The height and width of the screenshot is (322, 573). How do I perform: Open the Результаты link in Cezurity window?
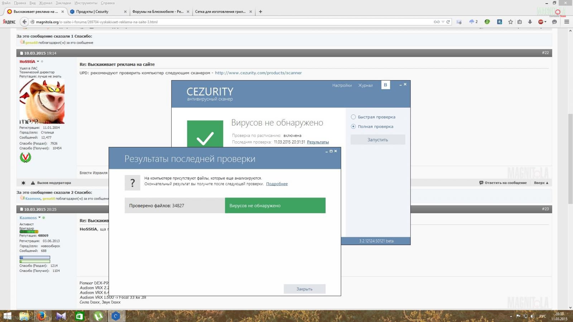tap(318, 142)
